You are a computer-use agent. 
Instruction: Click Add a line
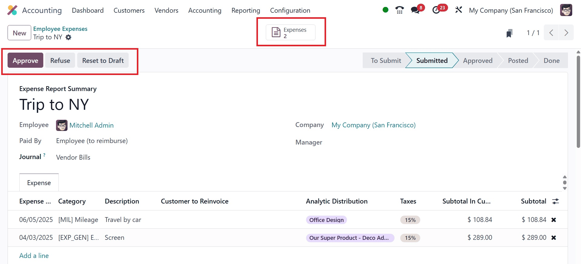[34, 256]
